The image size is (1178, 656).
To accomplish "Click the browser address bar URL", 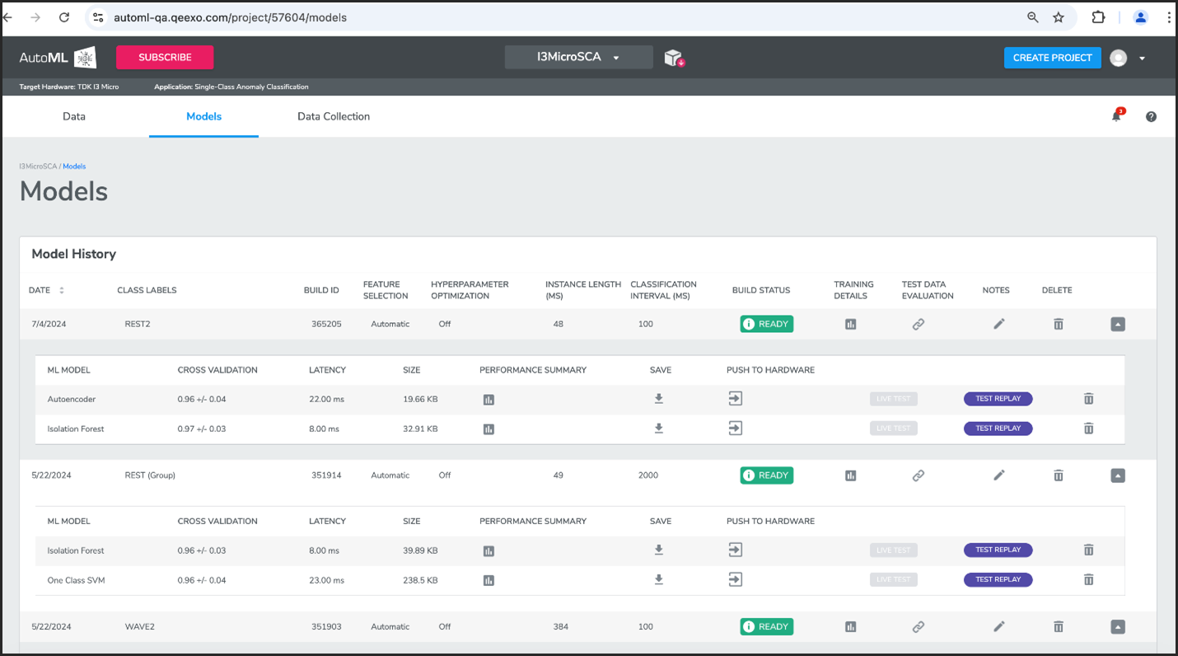I will pyautogui.click(x=230, y=17).
